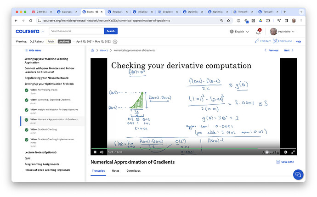
Task: Pause the lecture video
Action: click(95, 152)
